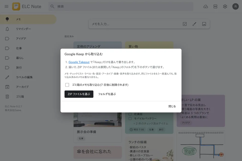Create a new drawing note brush icon
Screen dimensions: 242x161
pyautogui.click(x=194, y=24)
